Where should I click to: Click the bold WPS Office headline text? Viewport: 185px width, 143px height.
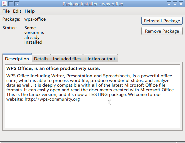tap(53, 68)
